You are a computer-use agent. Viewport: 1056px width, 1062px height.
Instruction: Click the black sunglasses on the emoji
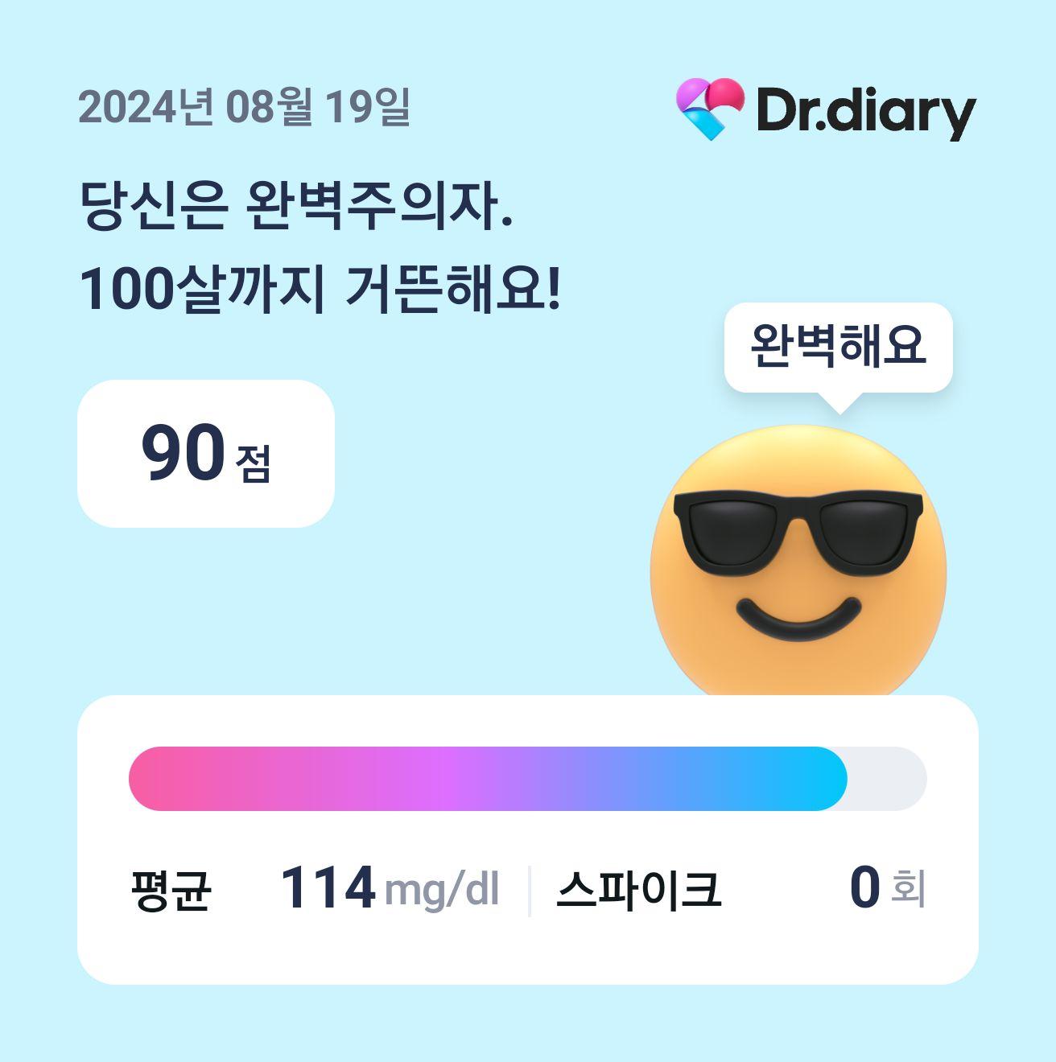[798, 534]
